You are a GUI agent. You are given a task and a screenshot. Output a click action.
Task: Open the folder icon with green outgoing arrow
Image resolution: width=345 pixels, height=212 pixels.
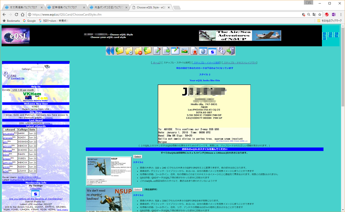tap(147, 51)
